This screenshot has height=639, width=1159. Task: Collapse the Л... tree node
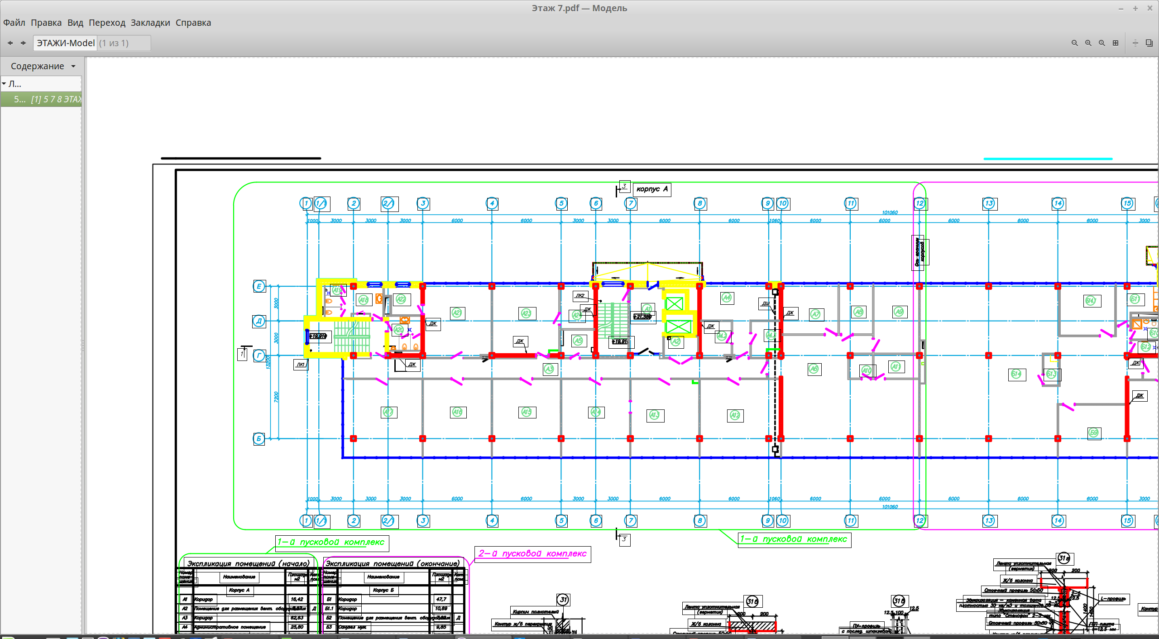point(4,84)
